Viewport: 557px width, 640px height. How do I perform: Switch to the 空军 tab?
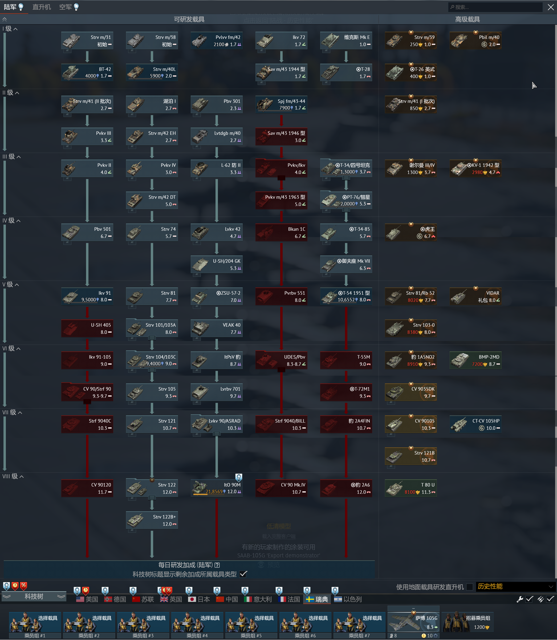pyautogui.click(x=69, y=7)
